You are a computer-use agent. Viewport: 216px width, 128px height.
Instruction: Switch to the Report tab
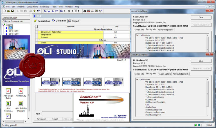[x=74, y=21]
